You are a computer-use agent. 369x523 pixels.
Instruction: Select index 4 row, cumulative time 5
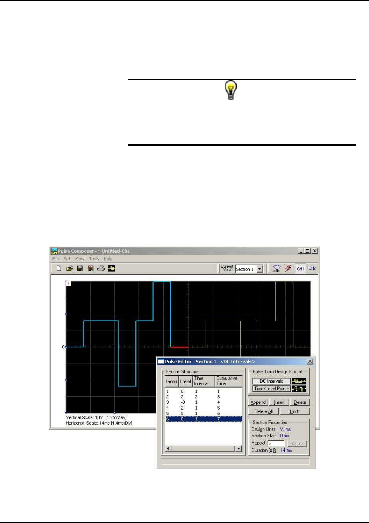point(203,408)
